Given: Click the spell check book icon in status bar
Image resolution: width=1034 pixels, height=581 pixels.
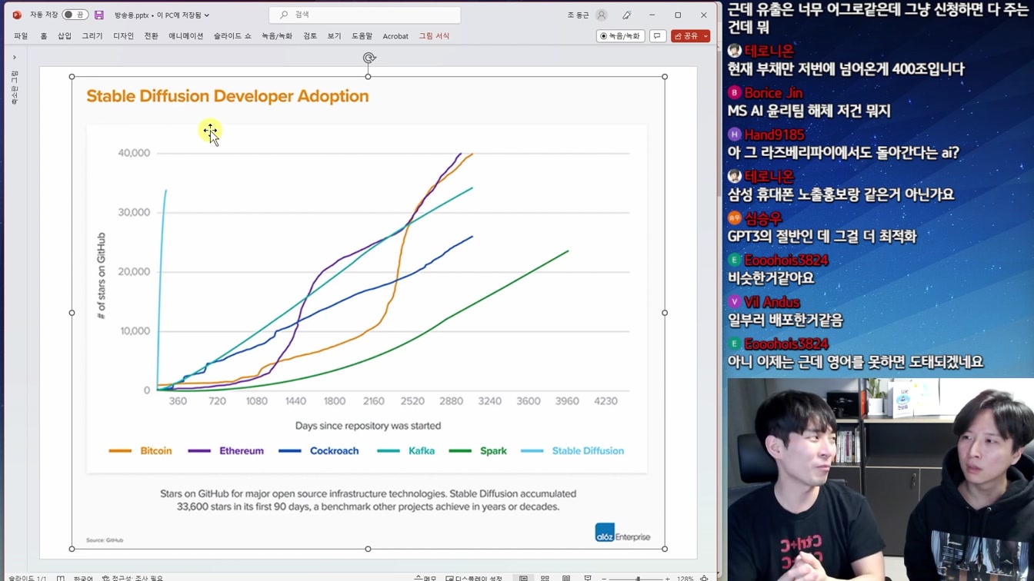Looking at the screenshot, I should pos(61,578).
